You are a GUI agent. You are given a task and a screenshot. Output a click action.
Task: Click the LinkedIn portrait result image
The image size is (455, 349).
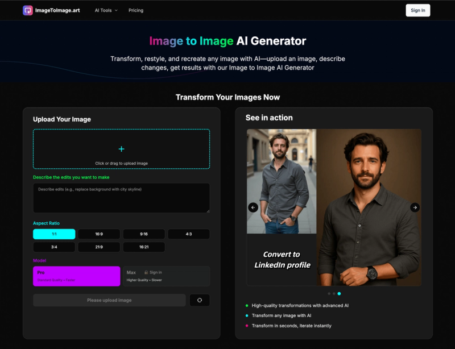369,207
